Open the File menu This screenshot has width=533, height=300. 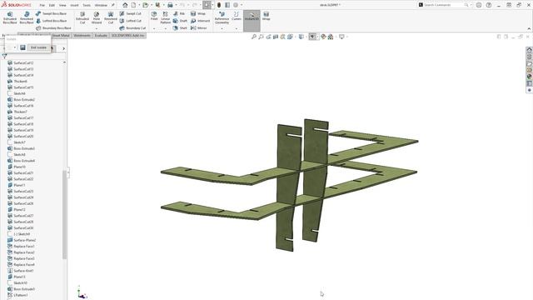pyautogui.click(x=42, y=6)
